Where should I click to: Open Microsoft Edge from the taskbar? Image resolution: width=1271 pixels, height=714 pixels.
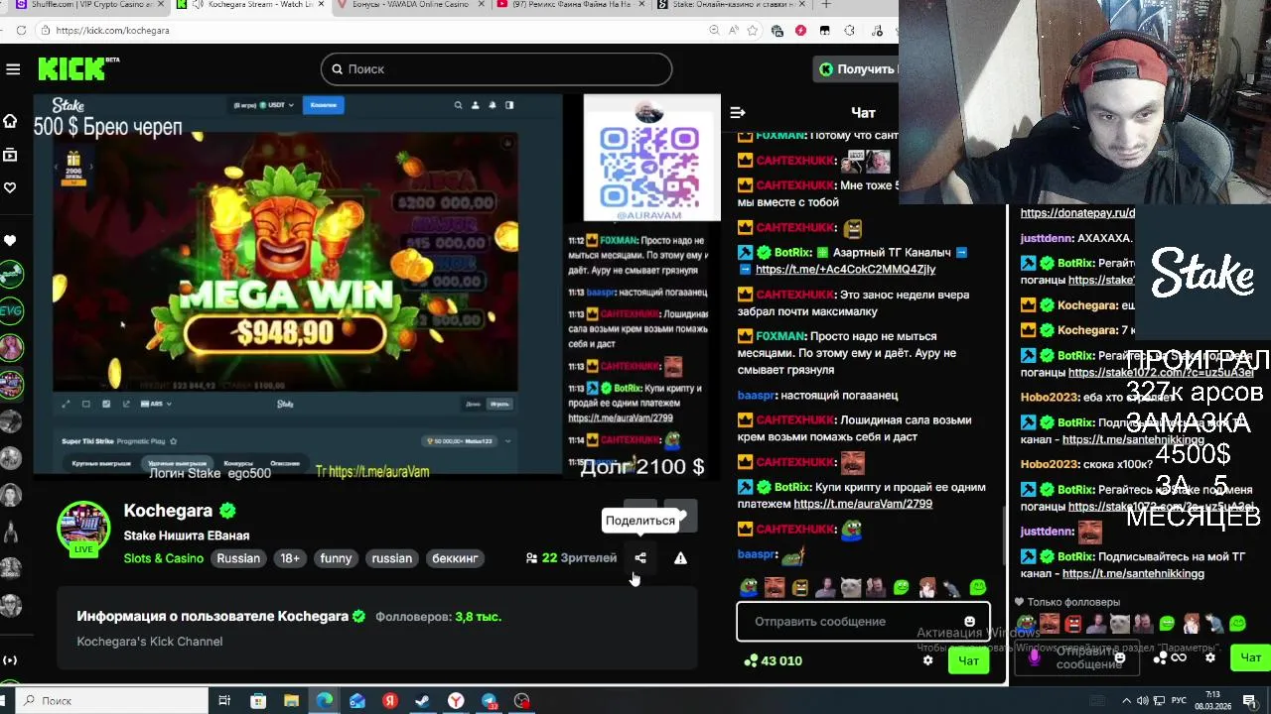pos(325,701)
